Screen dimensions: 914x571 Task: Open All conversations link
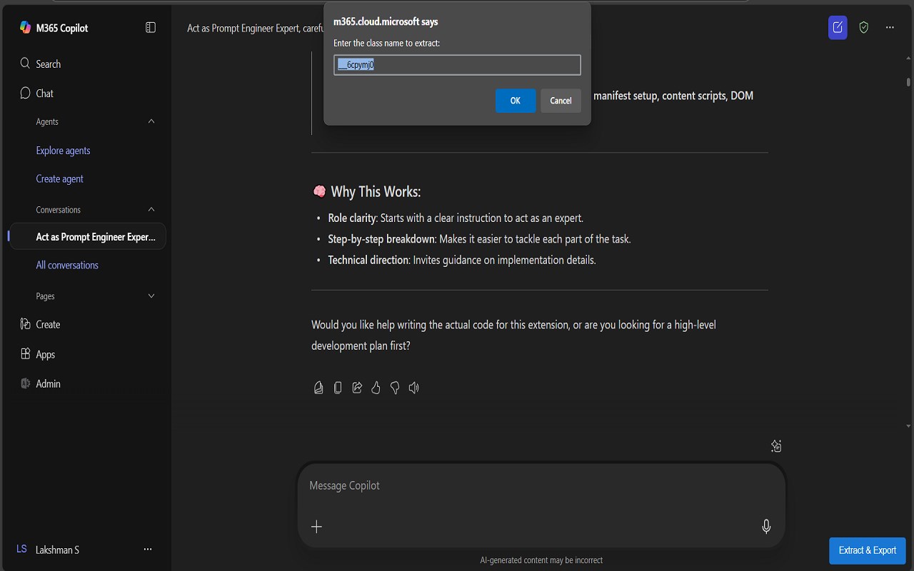tap(67, 265)
